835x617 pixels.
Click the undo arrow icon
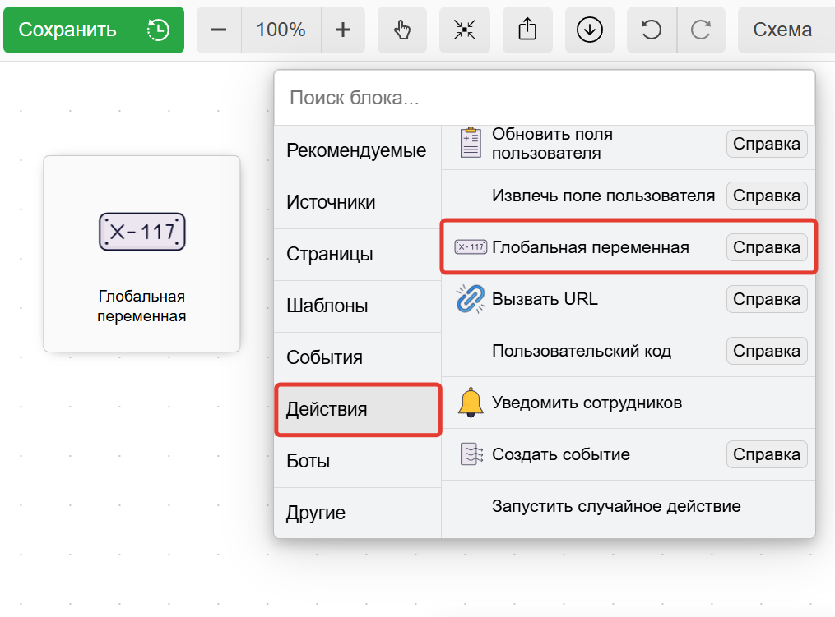pos(651,30)
